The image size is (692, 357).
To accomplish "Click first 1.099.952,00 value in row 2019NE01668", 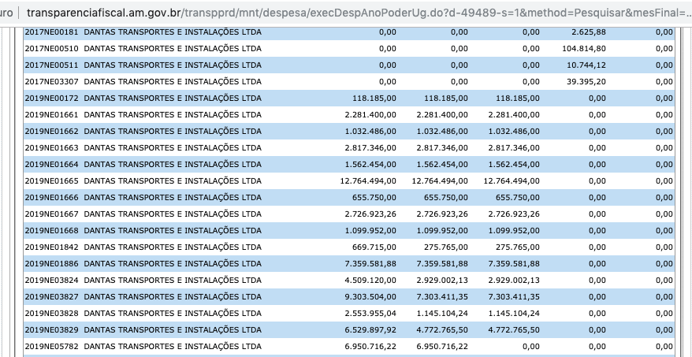I will (370, 231).
